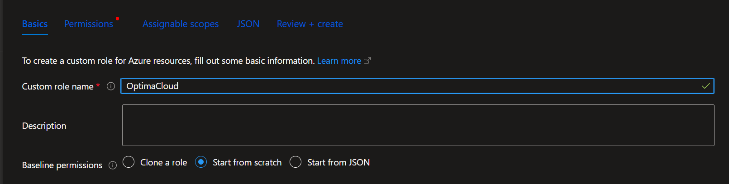Select the Clone a role radio button
This screenshot has height=184, width=729.
pos(129,162)
